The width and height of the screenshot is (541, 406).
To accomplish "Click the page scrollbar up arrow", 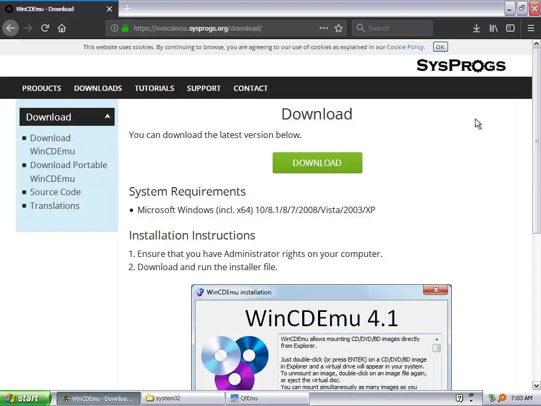I will [536, 44].
